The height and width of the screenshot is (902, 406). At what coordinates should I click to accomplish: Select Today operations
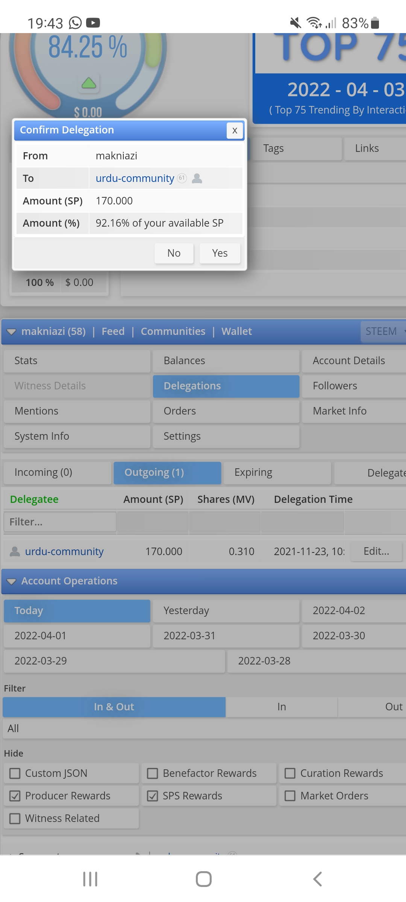click(77, 611)
